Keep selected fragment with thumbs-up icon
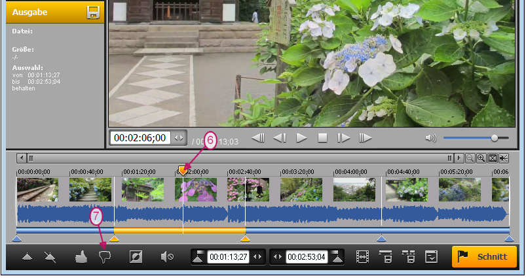This screenshot has width=526, height=278. 81,257
